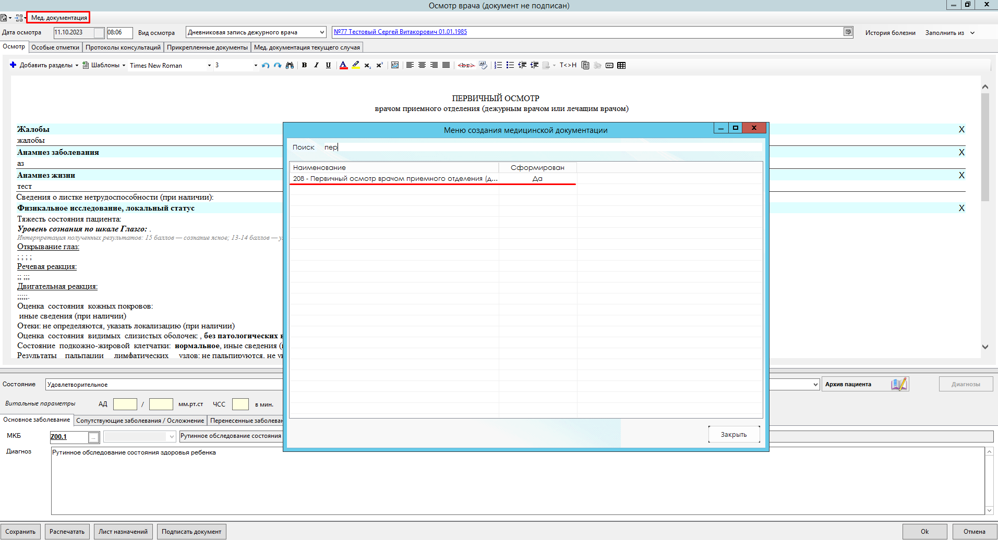The width and height of the screenshot is (998, 540).
Task: Click the strikethrough br tag icon
Action: click(x=466, y=65)
